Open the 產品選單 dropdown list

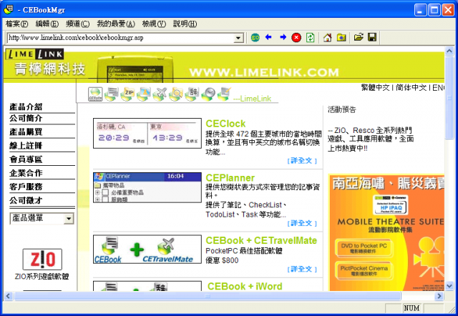point(42,218)
